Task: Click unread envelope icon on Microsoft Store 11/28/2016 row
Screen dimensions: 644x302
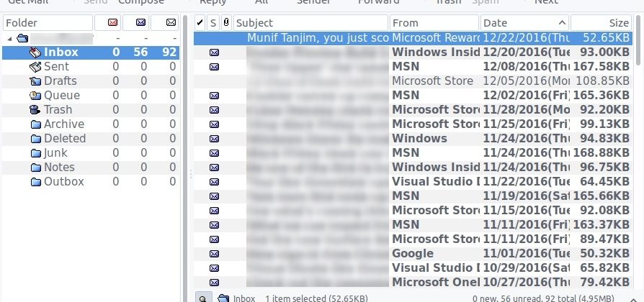Action: 214,110
